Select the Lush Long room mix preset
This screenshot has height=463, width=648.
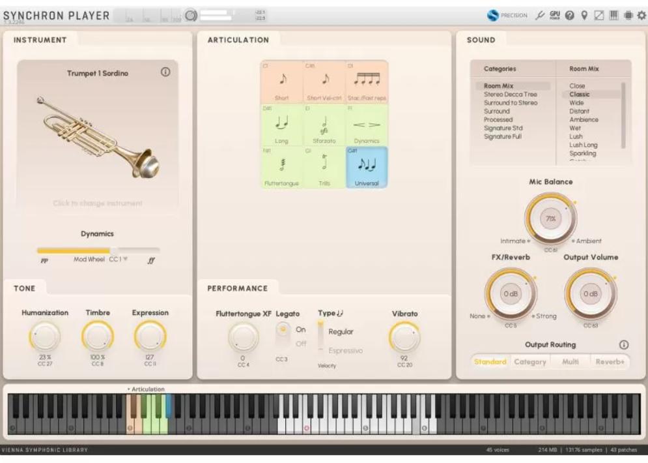(583, 145)
